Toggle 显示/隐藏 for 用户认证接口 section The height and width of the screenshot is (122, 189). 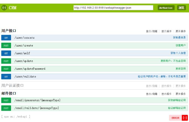coord(151,86)
